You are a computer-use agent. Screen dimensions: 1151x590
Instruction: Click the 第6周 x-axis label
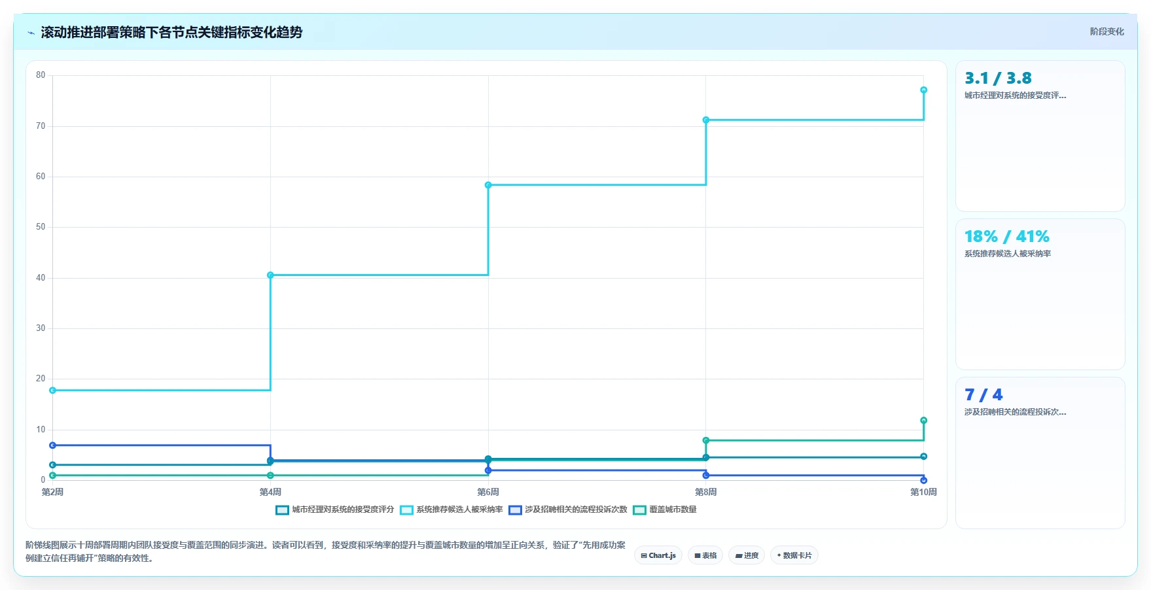click(488, 492)
